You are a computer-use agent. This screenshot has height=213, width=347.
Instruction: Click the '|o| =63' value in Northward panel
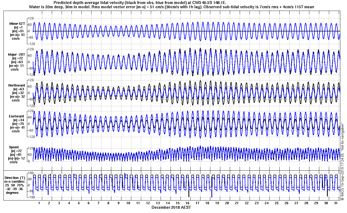click(18, 89)
